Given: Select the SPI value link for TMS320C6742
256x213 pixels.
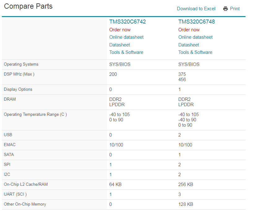Looking at the screenshot, I should [110, 164].
